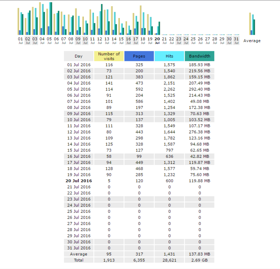Screen dimensions: 280x269
Task: Click the '23 Jul 2016' row date
Action: pos(79,199)
